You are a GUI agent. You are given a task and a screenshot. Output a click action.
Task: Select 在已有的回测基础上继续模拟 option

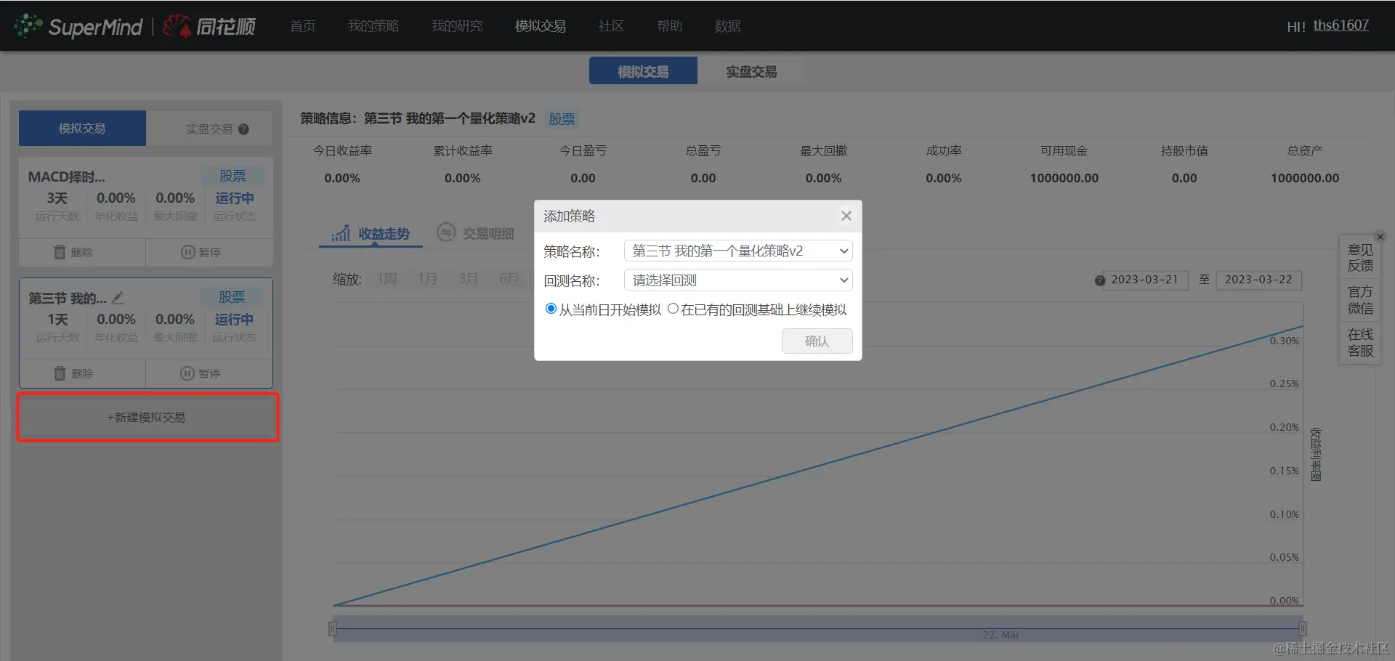[x=672, y=308]
